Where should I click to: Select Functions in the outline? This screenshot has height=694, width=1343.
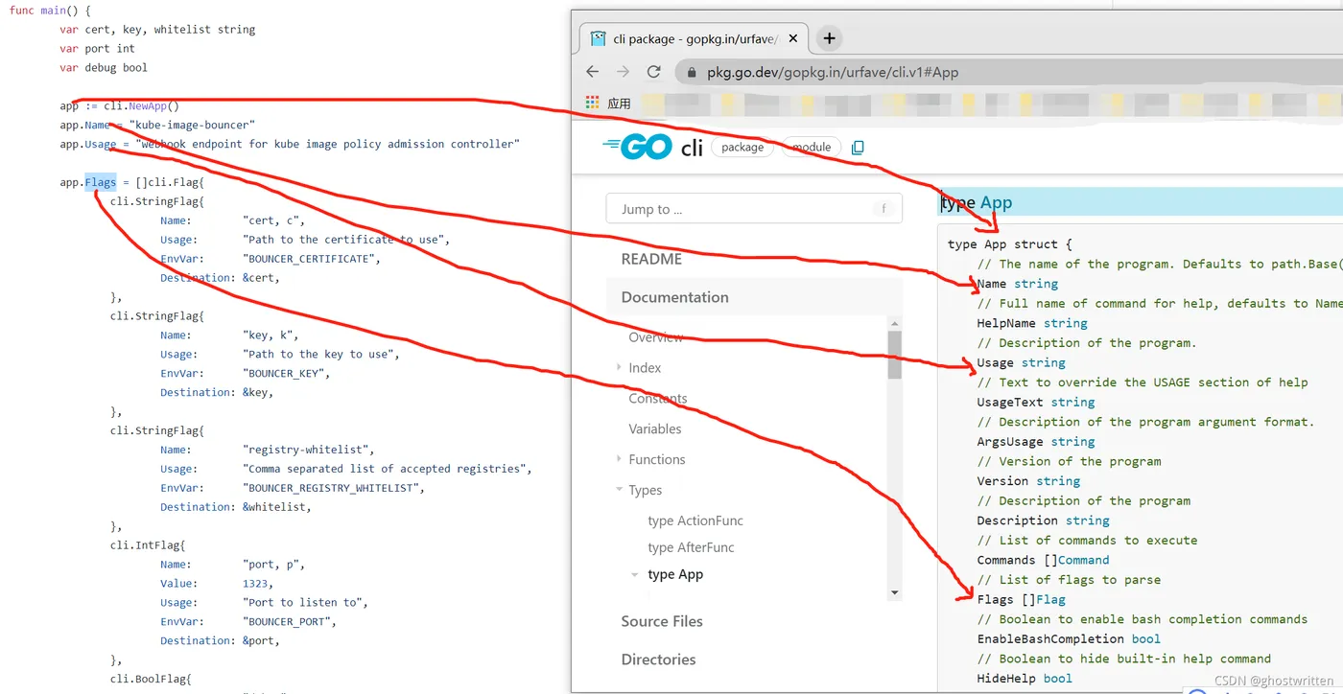[x=657, y=460]
